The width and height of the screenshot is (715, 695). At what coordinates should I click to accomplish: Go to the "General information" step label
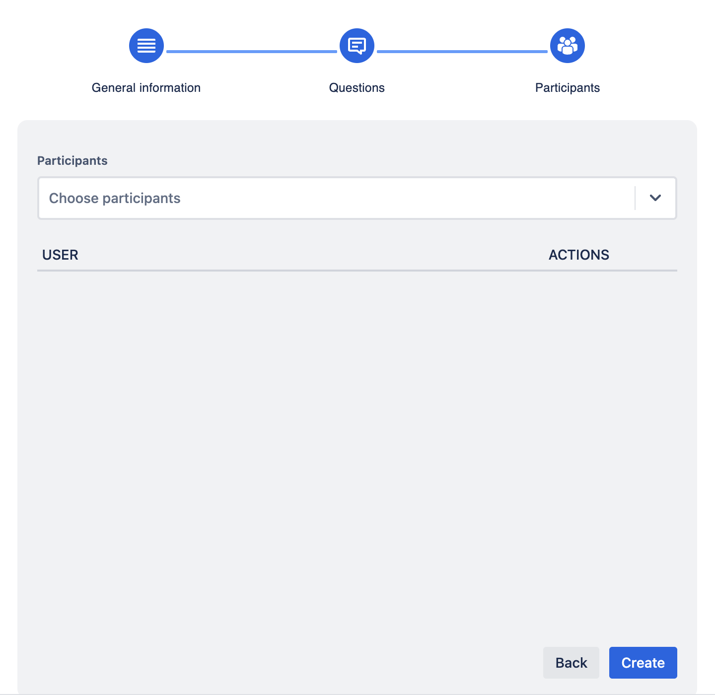146,88
